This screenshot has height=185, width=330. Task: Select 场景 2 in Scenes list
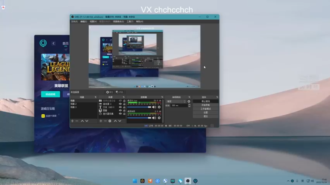tap(84, 104)
